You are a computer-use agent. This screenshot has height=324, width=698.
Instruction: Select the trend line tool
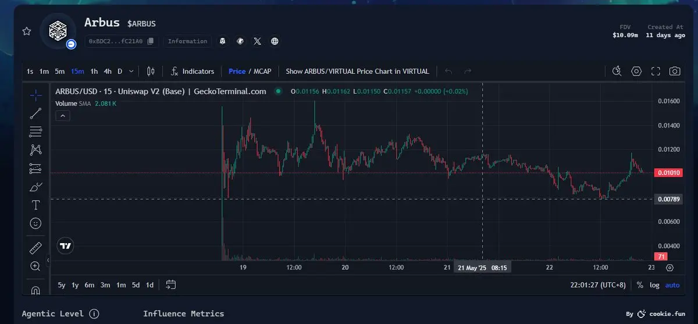pos(35,113)
